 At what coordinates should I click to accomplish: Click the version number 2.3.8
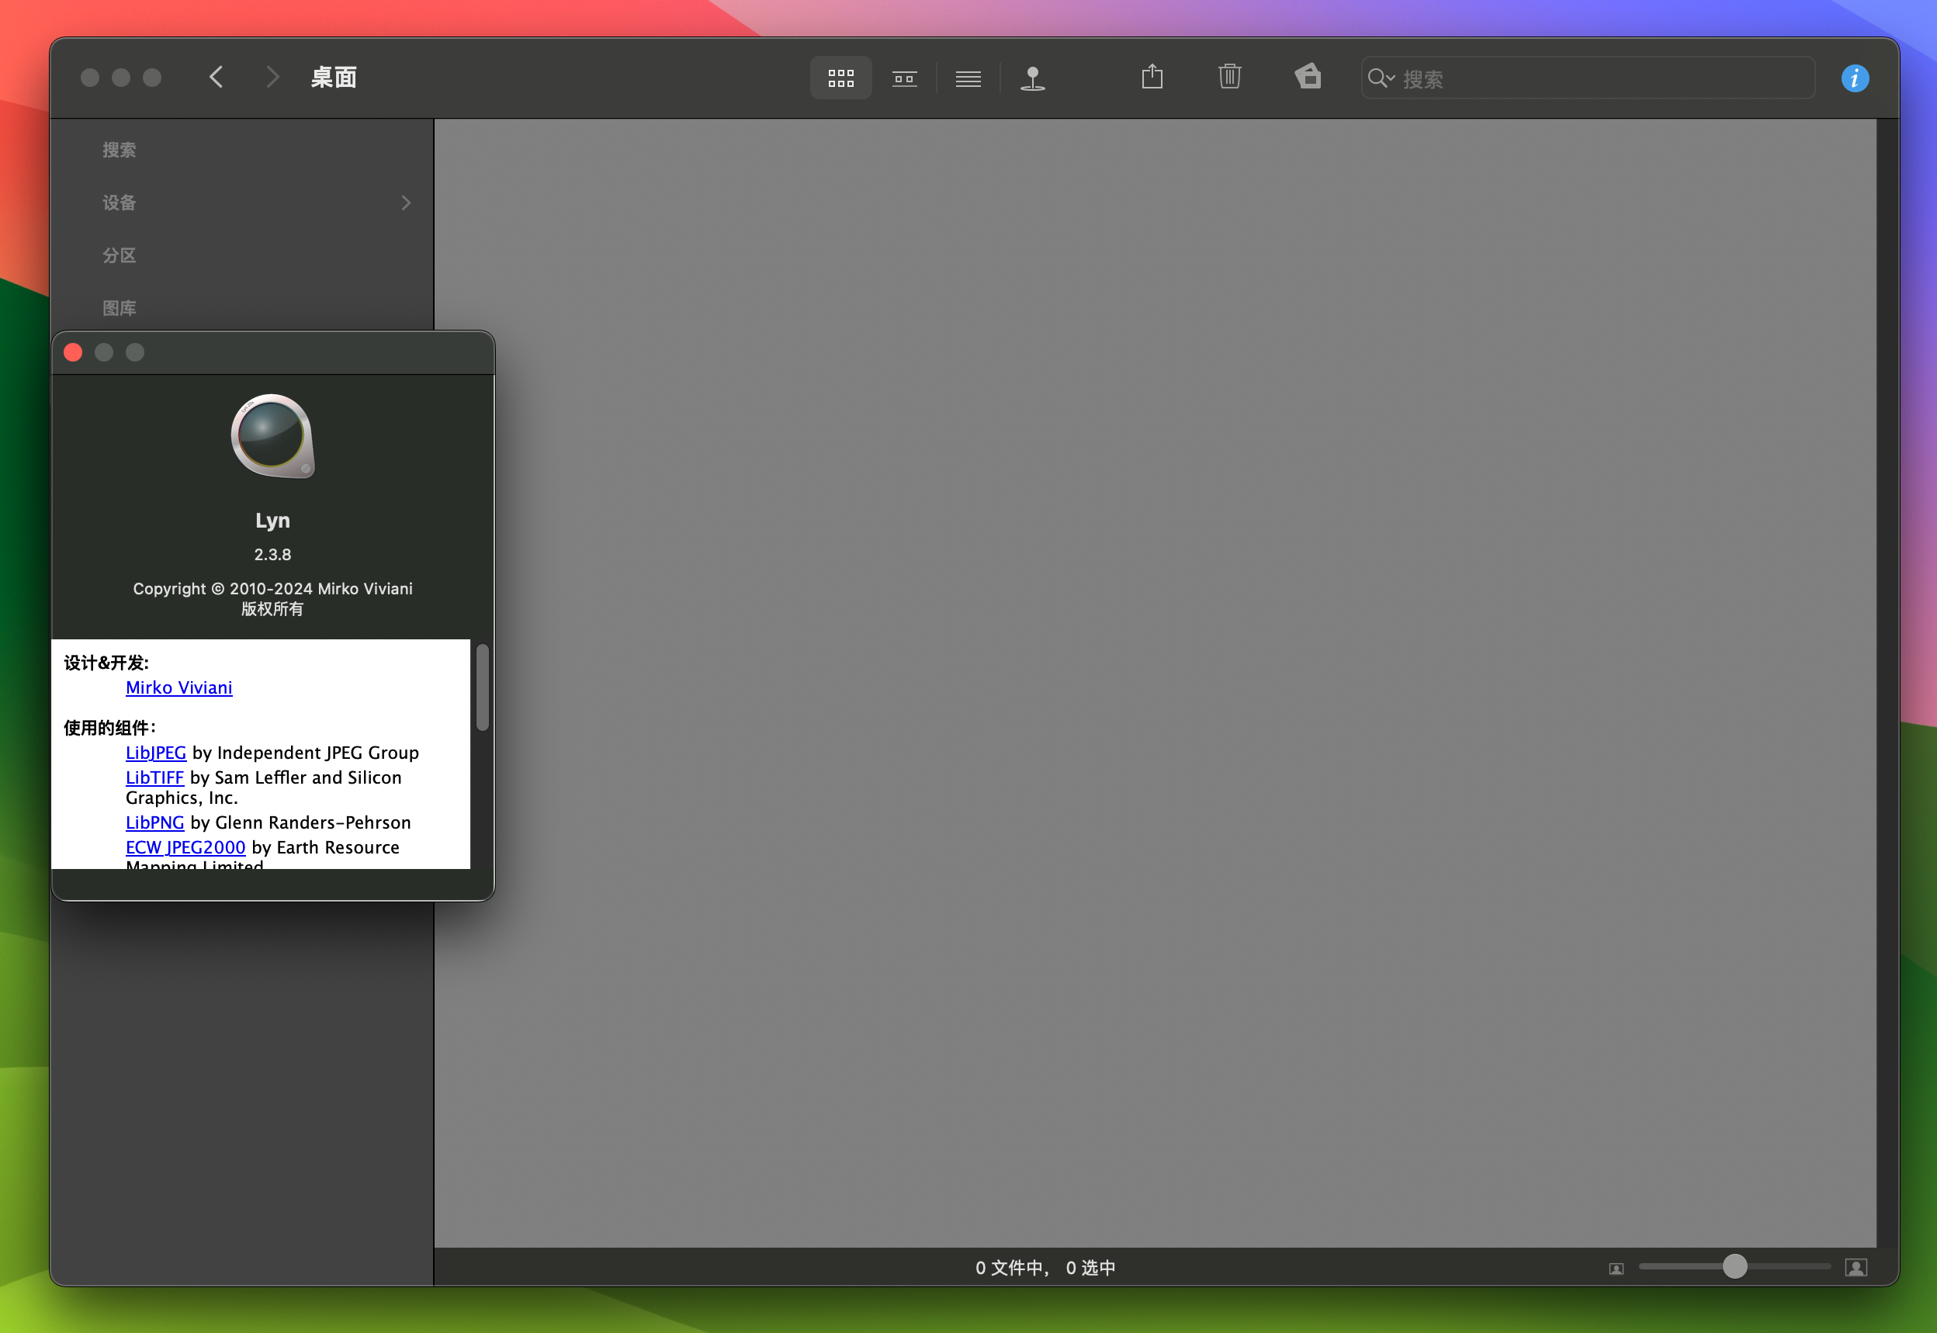(x=272, y=555)
